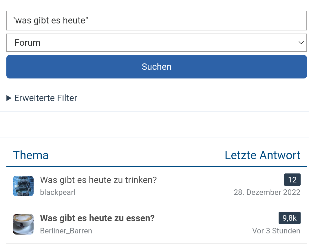Open the thread "Was gibt es heute zu trinken?"
Screen dimensions: 309x247
pyautogui.click(x=98, y=180)
